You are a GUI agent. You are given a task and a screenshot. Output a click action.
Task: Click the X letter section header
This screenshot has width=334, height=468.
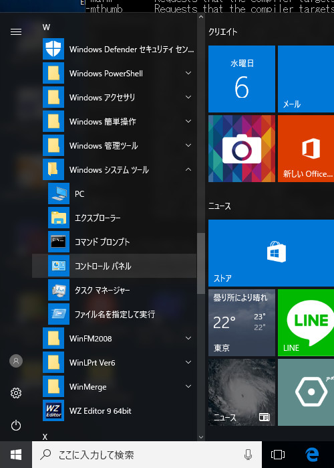tap(45, 437)
